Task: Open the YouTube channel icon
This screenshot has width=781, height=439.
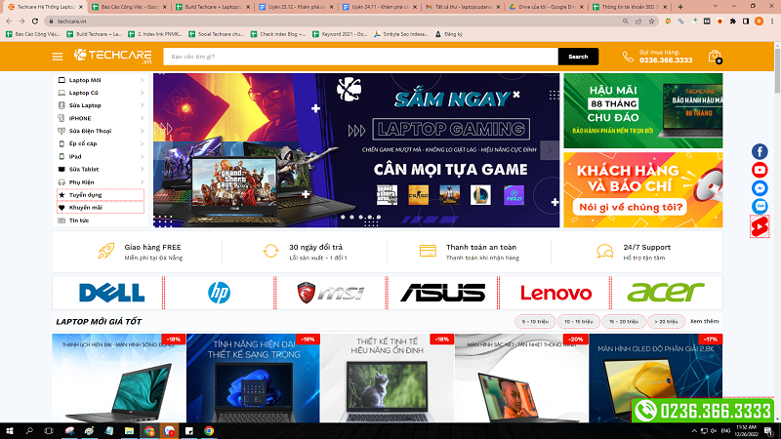Action: pos(760,170)
